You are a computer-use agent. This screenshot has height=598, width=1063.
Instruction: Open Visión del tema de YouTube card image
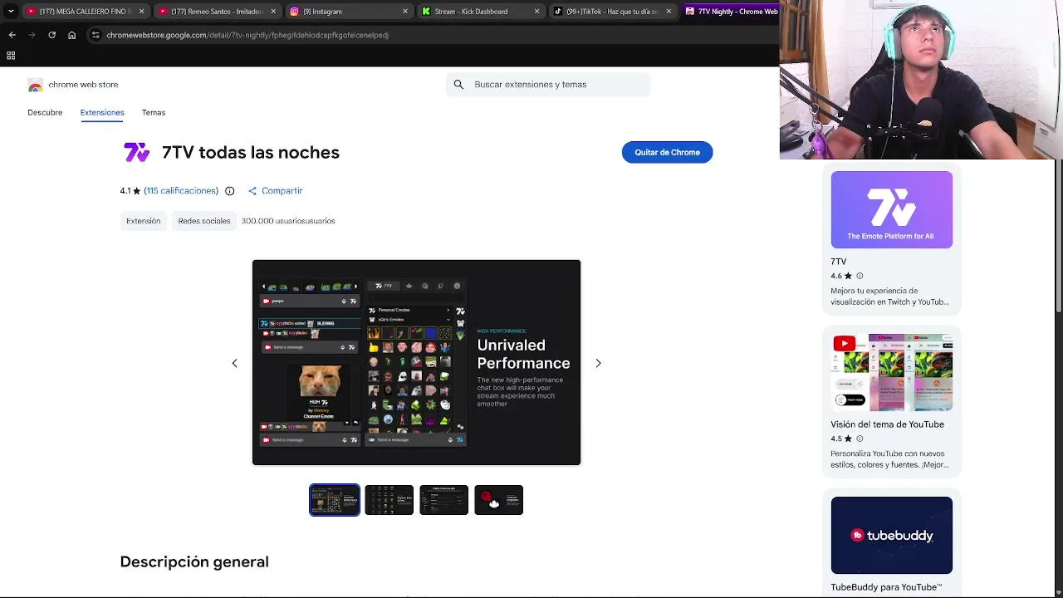click(891, 372)
